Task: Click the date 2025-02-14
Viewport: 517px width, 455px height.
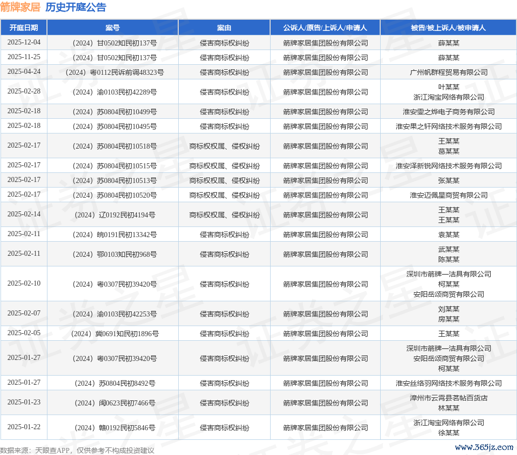Action: [x=24, y=214]
